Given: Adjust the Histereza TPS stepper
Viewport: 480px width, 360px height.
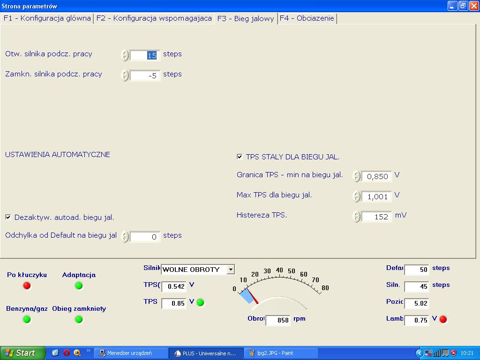Looking at the screenshot, I should (x=357, y=216).
